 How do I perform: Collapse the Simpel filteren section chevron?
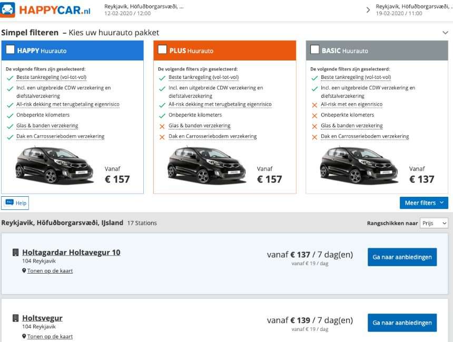click(445, 33)
